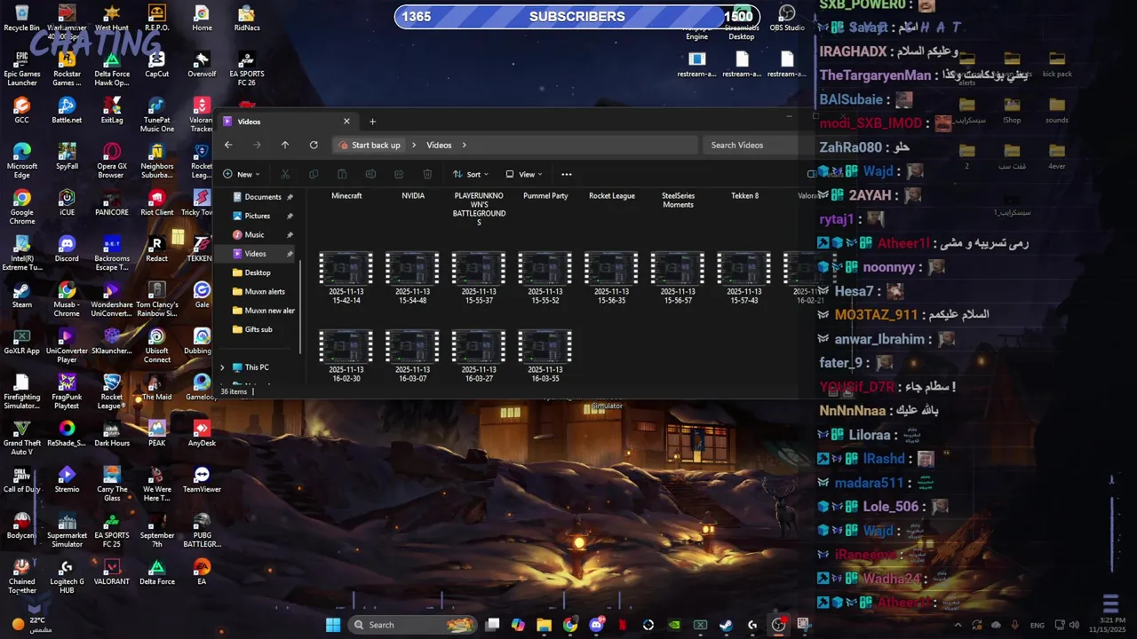Open the Desktop folder in the navigation pane
Viewport: 1137px width, 639px height.
pyautogui.click(x=258, y=272)
